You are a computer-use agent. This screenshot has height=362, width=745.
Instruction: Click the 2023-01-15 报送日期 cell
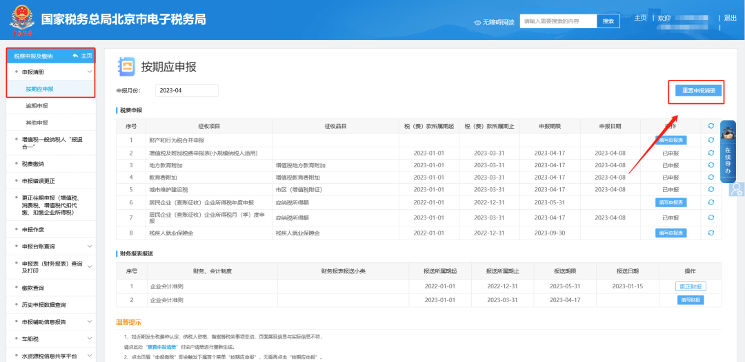coord(628,286)
